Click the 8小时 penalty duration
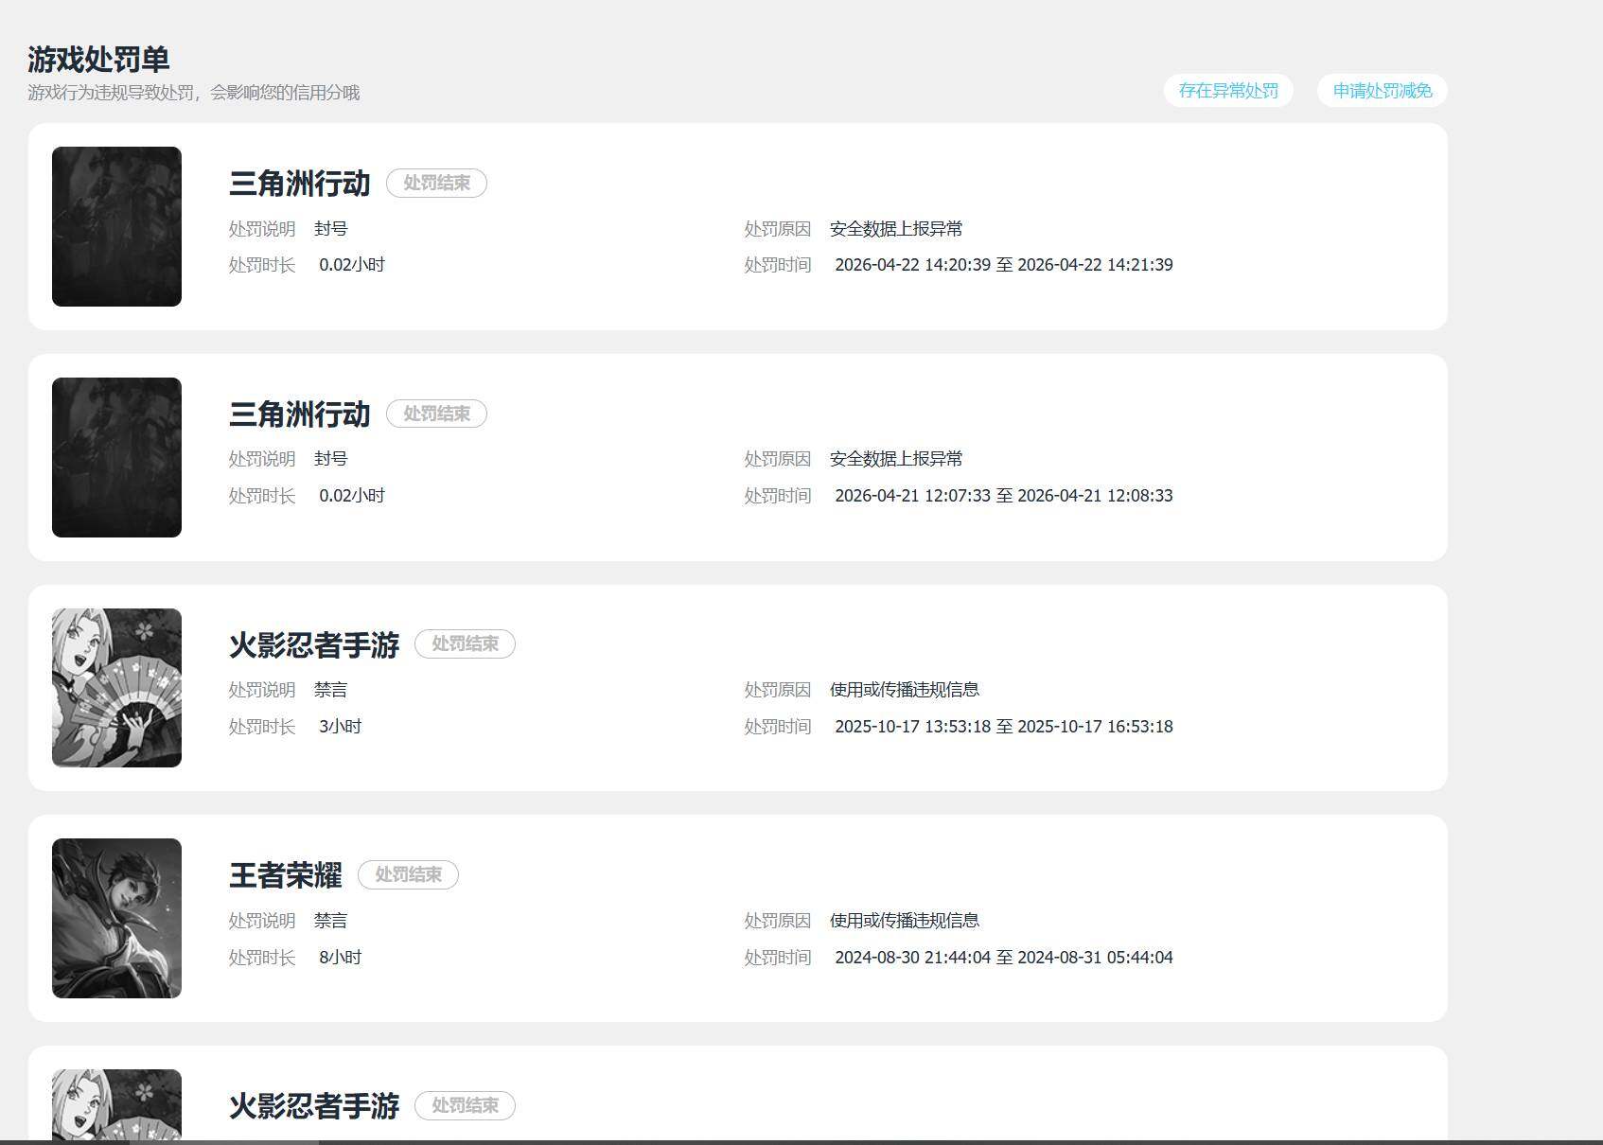The width and height of the screenshot is (1603, 1145). pos(341,958)
